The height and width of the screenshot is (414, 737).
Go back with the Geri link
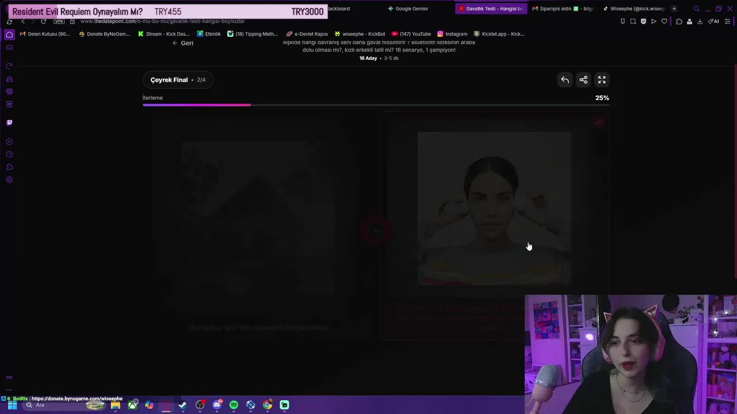tap(183, 43)
